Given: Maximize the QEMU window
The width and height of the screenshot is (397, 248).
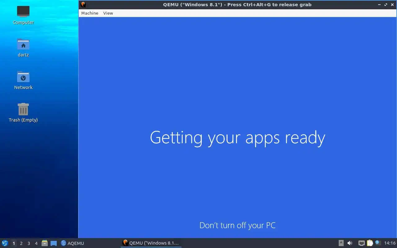Looking at the screenshot, I should tap(386, 5).
